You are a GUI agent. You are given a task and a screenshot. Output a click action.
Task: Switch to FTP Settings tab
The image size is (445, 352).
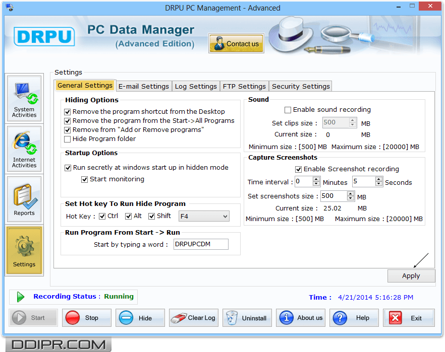pyautogui.click(x=244, y=86)
